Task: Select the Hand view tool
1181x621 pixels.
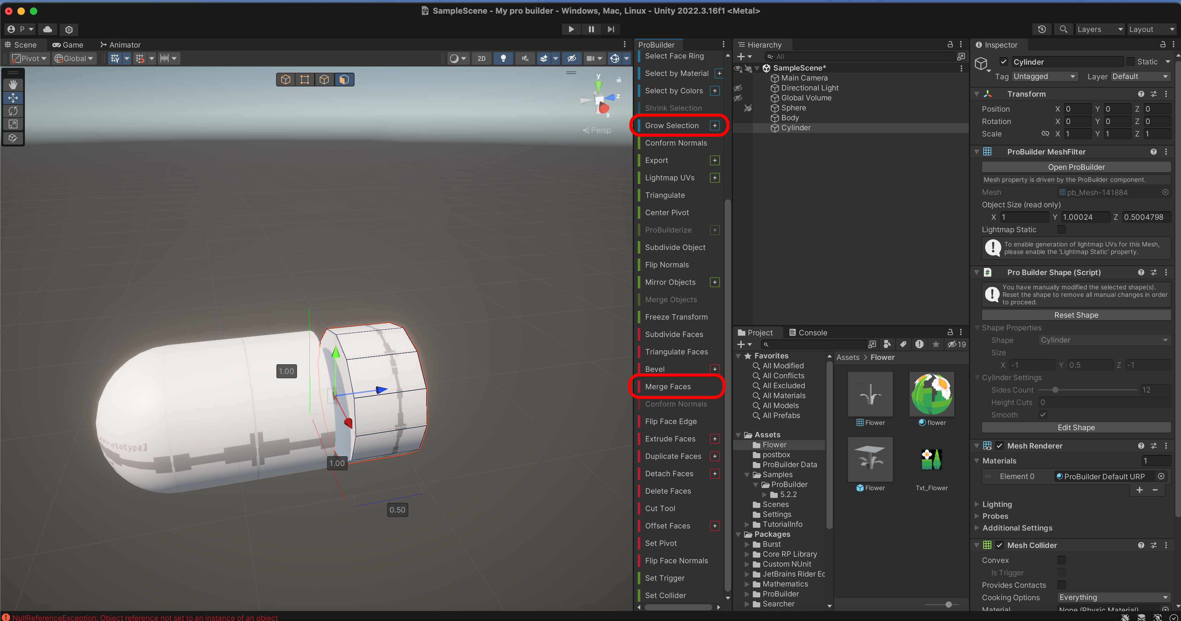Action: pyautogui.click(x=13, y=84)
